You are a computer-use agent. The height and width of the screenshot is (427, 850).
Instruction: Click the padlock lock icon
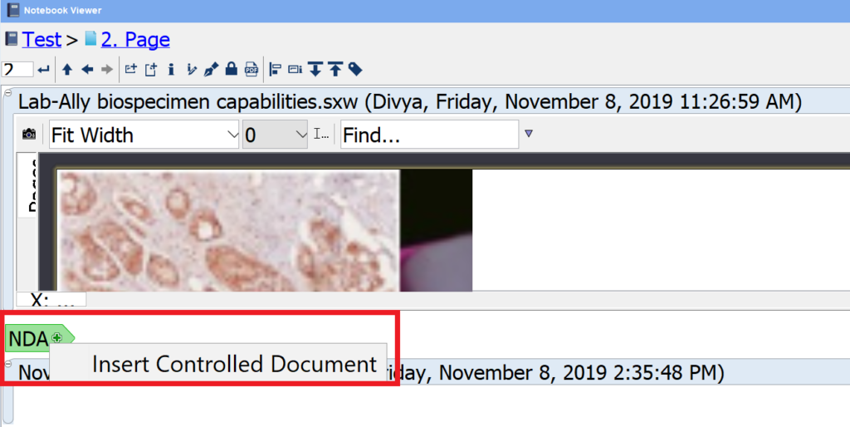[x=232, y=69]
